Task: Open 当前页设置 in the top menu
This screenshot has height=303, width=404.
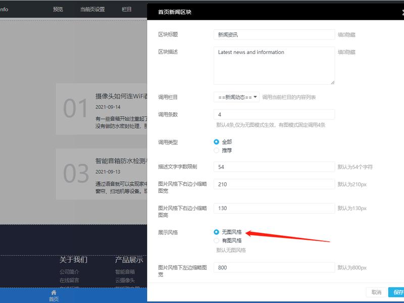Action: click(x=92, y=9)
